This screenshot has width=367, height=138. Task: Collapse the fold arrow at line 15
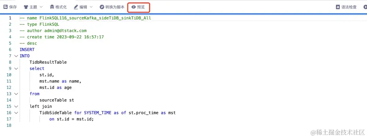[x=16, y=106]
